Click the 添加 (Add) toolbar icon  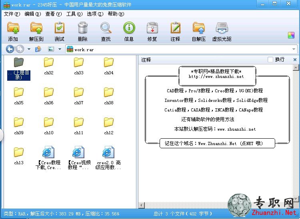pos(13,31)
